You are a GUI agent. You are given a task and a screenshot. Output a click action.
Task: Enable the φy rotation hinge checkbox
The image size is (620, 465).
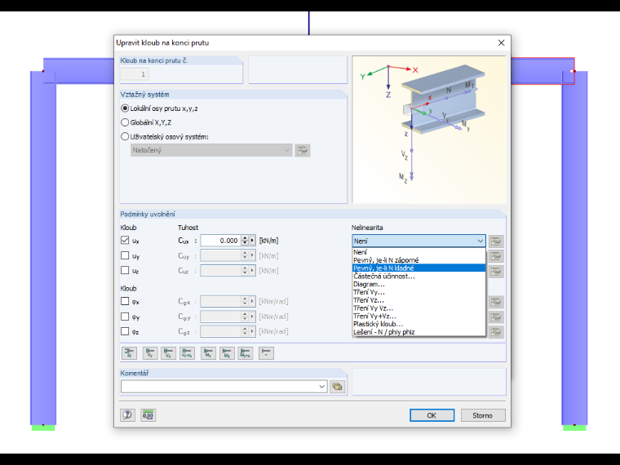125,317
